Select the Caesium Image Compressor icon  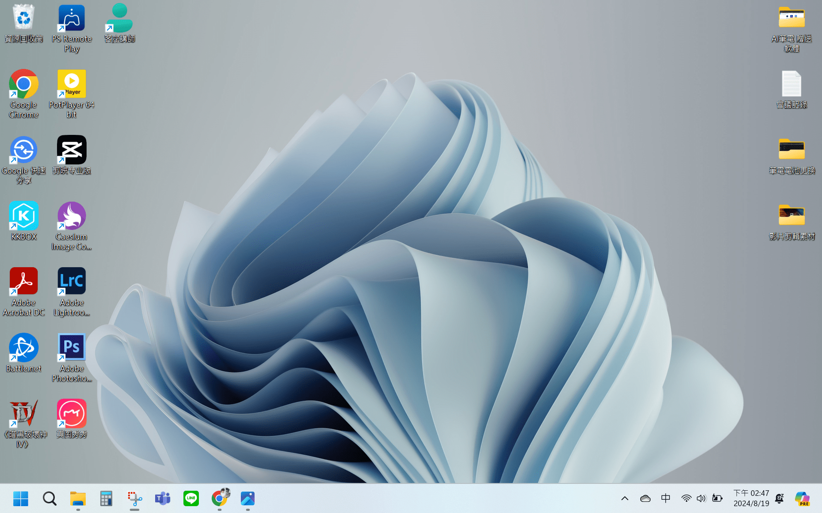pyautogui.click(x=72, y=216)
